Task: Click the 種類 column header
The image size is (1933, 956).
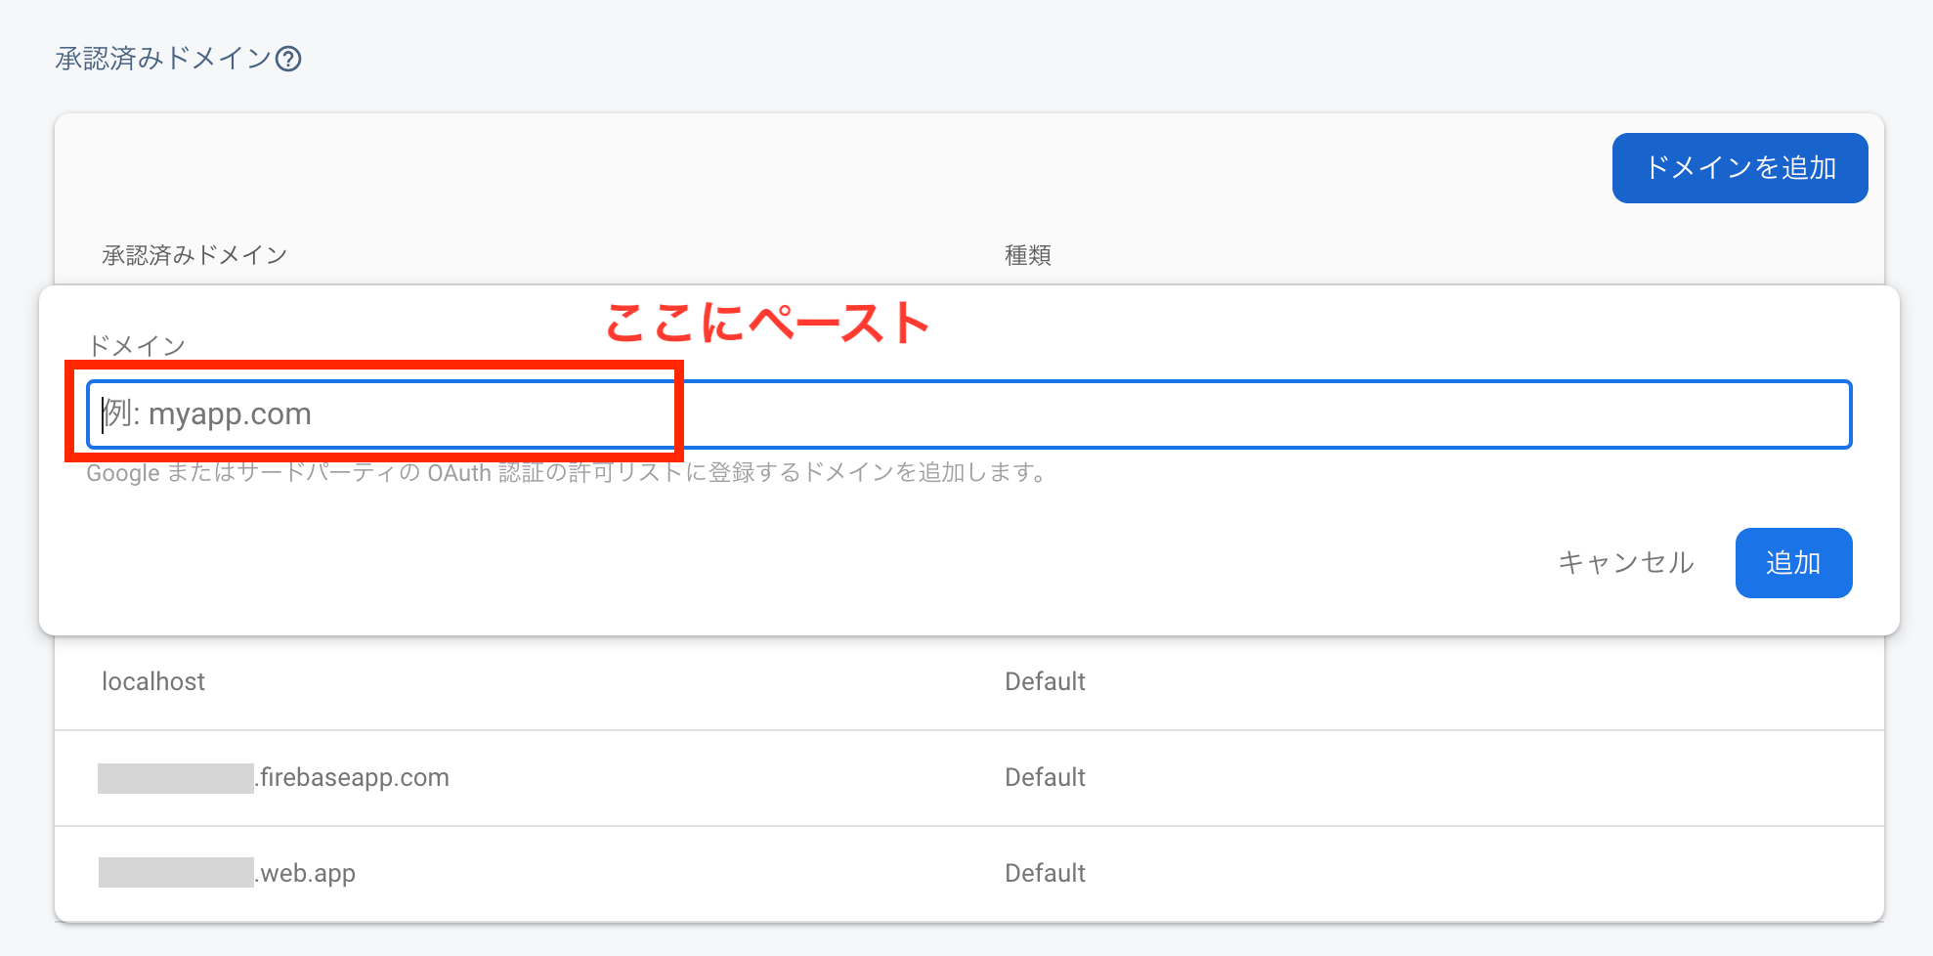Action: coord(1027,255)
